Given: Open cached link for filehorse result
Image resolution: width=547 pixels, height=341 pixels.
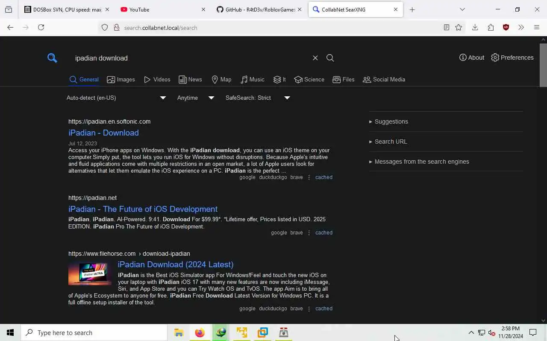Looking at the screenshot, I should coord(323,309).
